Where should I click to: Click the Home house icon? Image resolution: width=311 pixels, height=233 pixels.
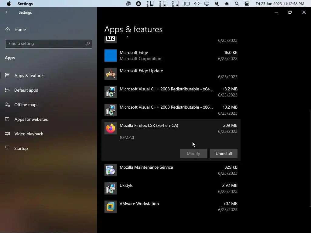[x=8, y=29]
